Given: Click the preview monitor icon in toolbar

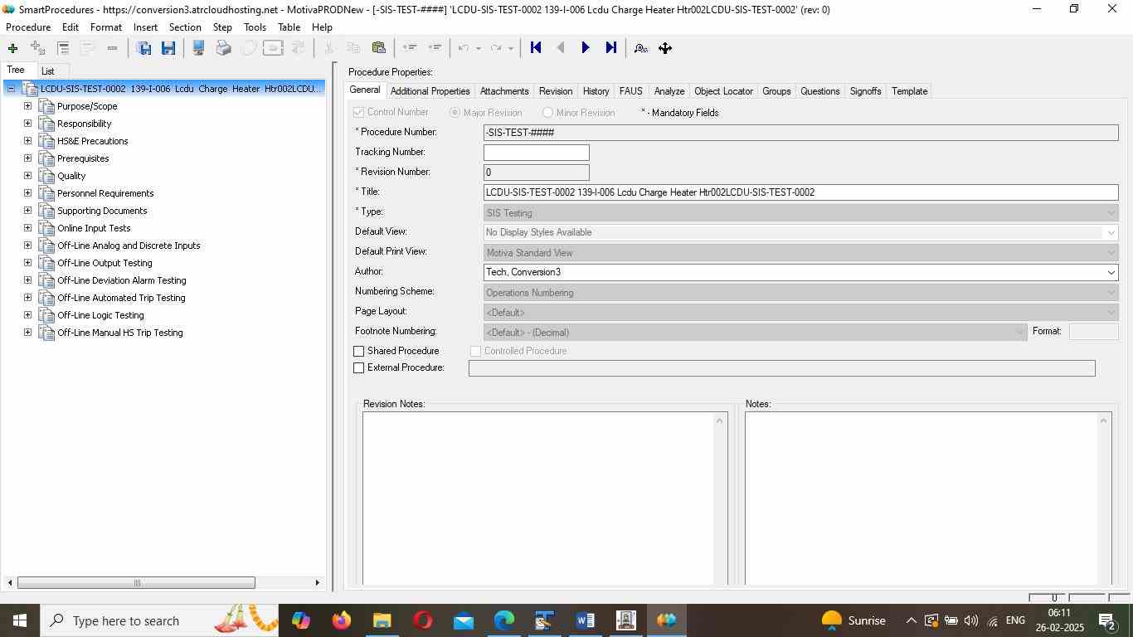Looking at the screenshot, I should [198, 48].
